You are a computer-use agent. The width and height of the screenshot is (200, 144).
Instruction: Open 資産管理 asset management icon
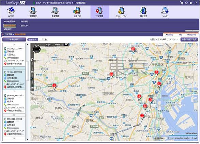(x=55, y=11)
